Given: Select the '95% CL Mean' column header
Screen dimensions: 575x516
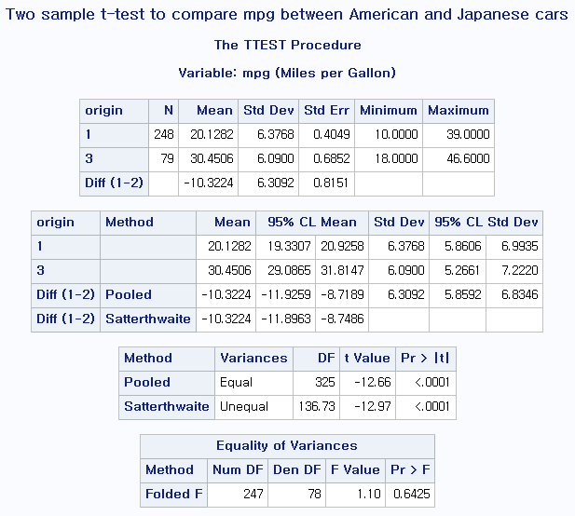Looking at the screenshot, I should click(312, 223).
